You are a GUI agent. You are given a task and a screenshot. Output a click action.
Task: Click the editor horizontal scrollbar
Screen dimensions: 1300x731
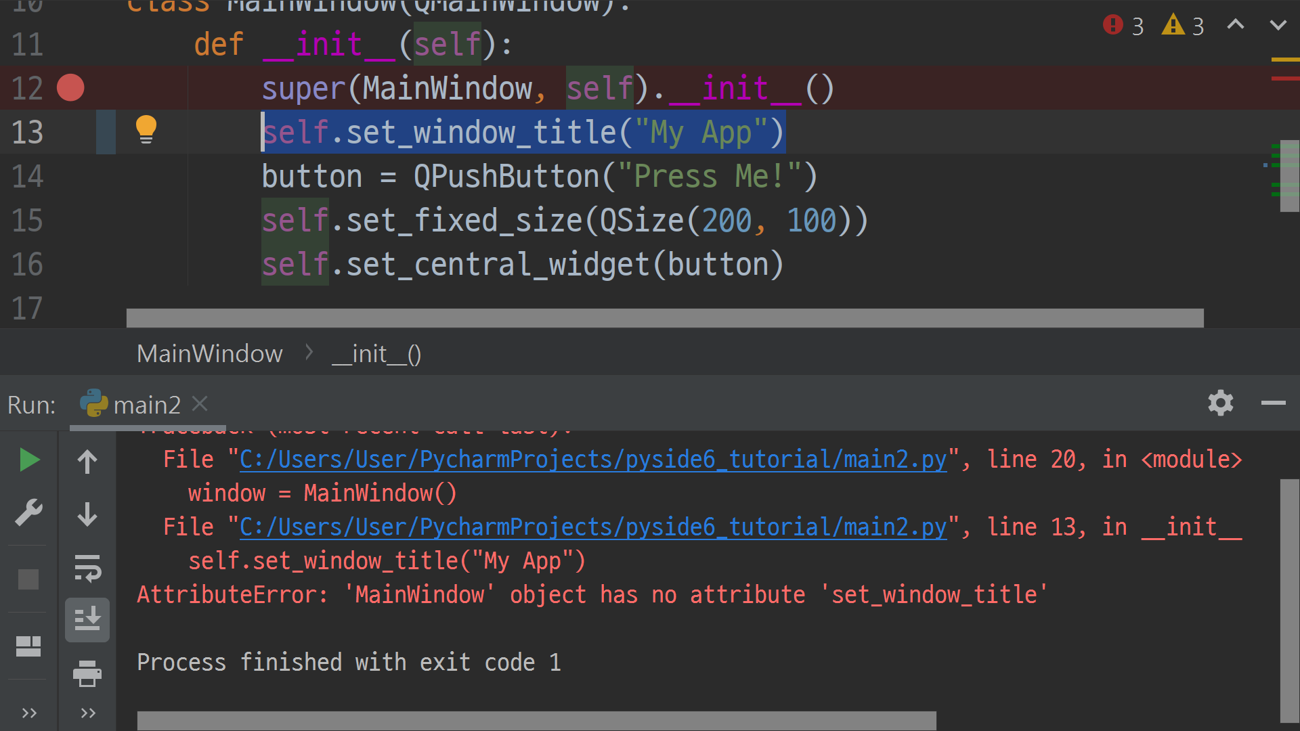click(664, 318)
